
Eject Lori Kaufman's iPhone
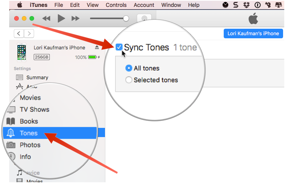point(97,47)
